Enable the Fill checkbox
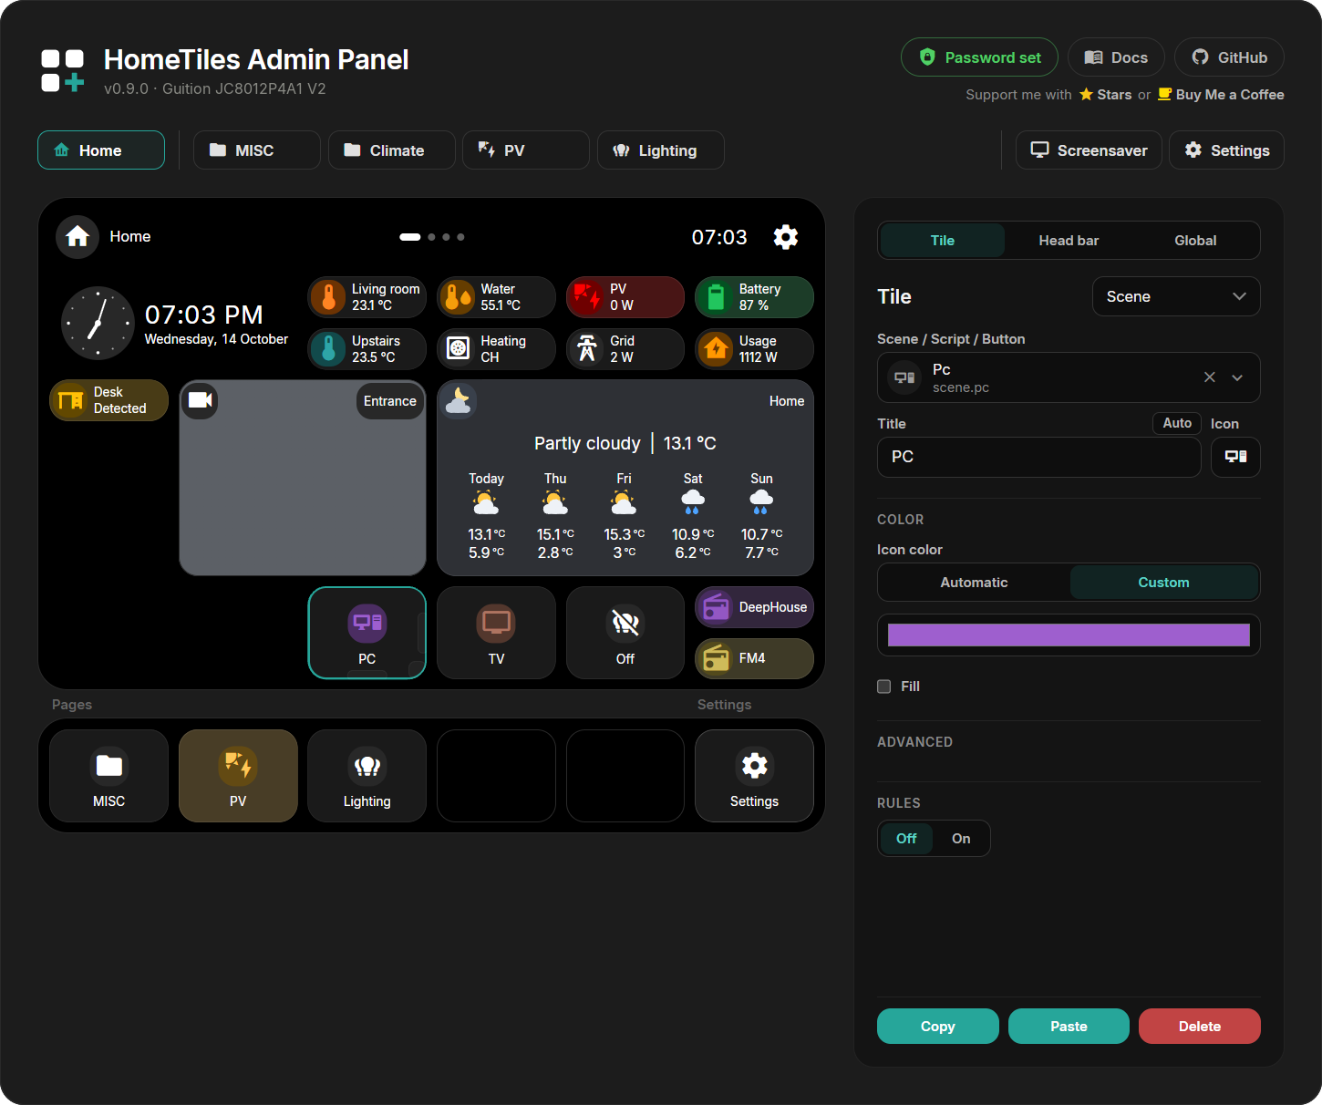 [883, 687]
